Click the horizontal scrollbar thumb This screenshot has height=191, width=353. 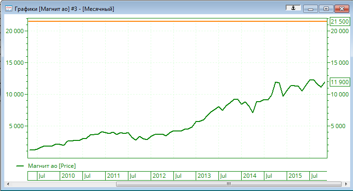[227, 184]
